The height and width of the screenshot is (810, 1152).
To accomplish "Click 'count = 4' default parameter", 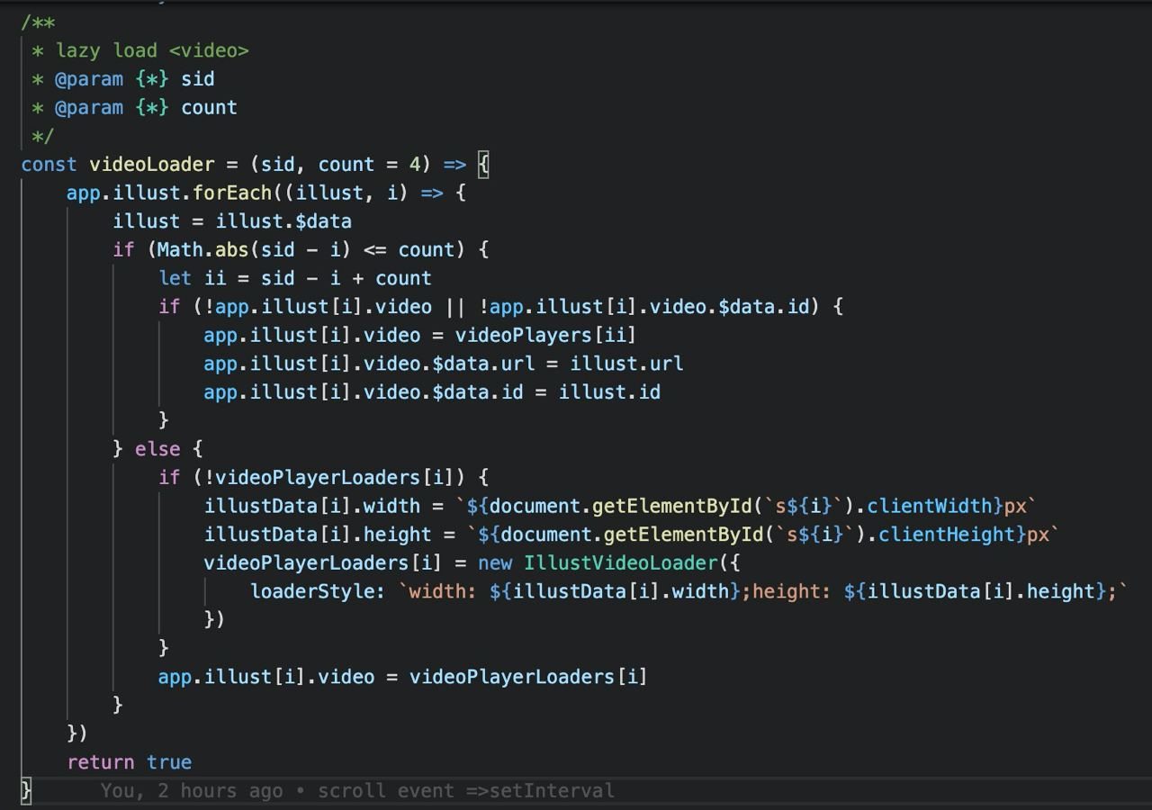I will coord(369,165).
